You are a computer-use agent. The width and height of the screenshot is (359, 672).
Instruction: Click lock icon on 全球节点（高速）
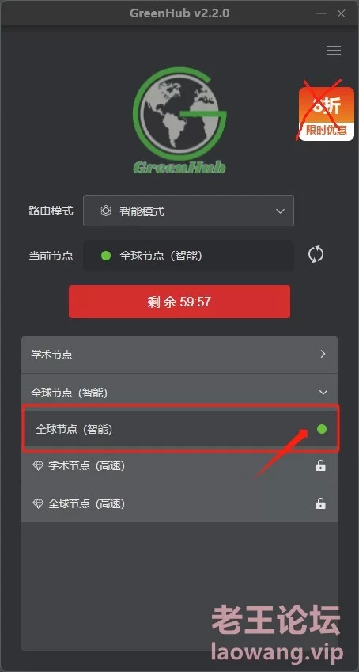tap(320, 503)
